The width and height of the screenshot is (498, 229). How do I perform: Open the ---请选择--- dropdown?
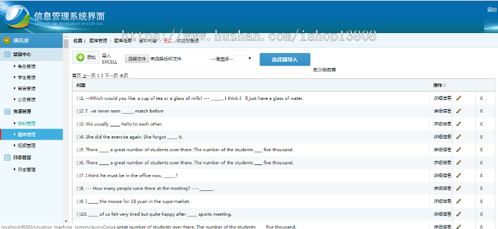click(231, 58)
